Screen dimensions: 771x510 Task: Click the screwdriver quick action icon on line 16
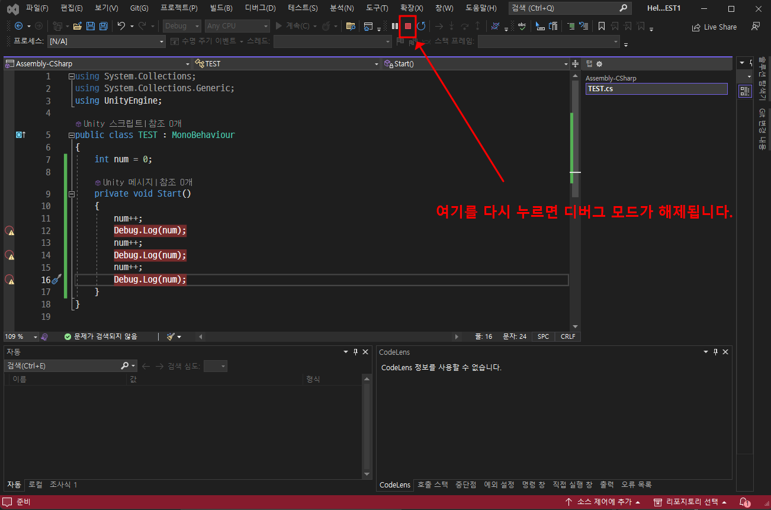tap(56, 280)
